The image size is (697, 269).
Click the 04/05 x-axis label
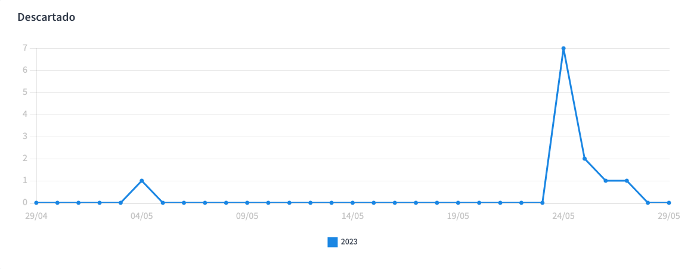(142, 216)
